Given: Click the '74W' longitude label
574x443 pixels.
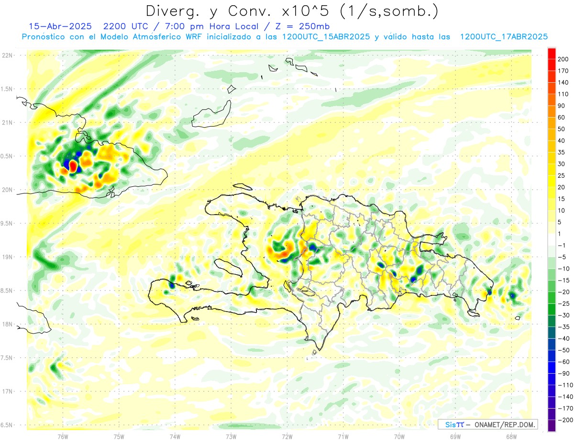Looking at the screenshot, I should (175, 436).
